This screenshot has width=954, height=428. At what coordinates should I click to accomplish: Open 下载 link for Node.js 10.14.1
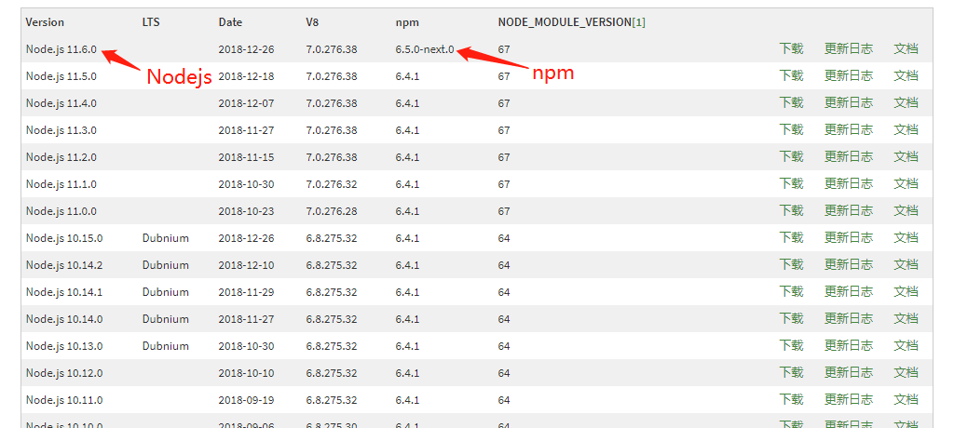791,292
